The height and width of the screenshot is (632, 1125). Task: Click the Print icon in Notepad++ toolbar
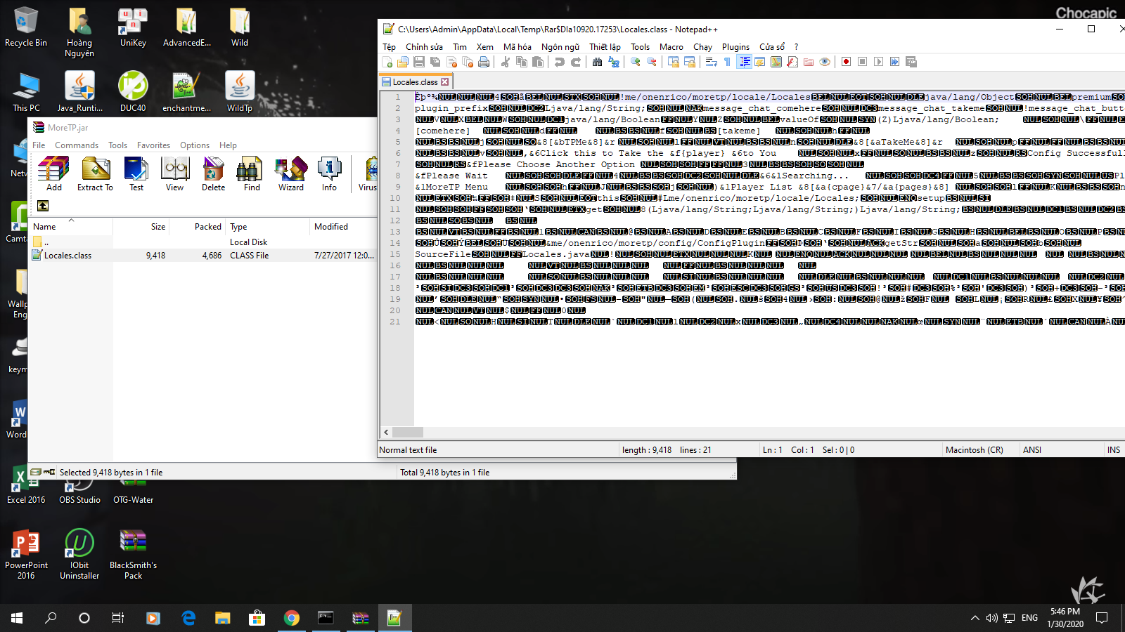pos(484,62)
